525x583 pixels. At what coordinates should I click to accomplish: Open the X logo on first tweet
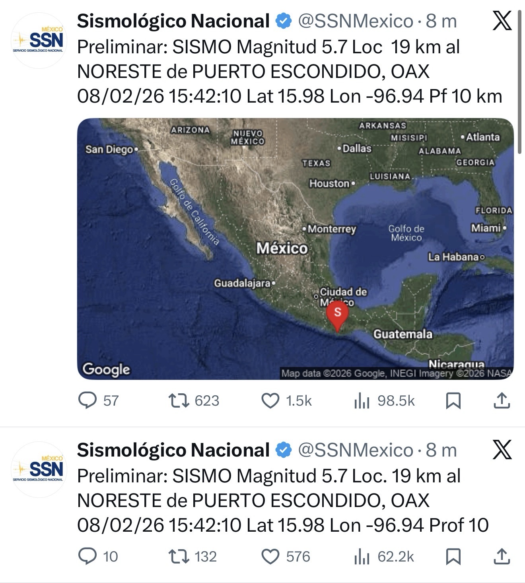(x=502, y=21)
